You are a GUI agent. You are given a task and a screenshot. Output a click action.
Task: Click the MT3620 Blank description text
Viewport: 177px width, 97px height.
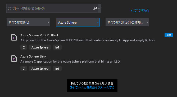88,40
